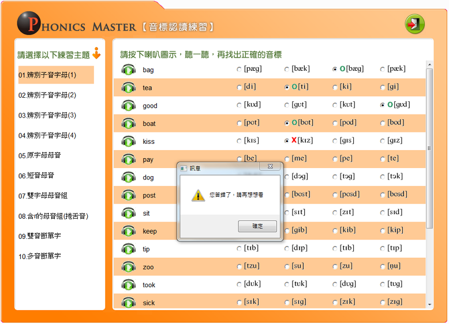Viewport: 449px width, 324px height.
Task: Select [kɪs] option for kiss
Action: point(239,141)
